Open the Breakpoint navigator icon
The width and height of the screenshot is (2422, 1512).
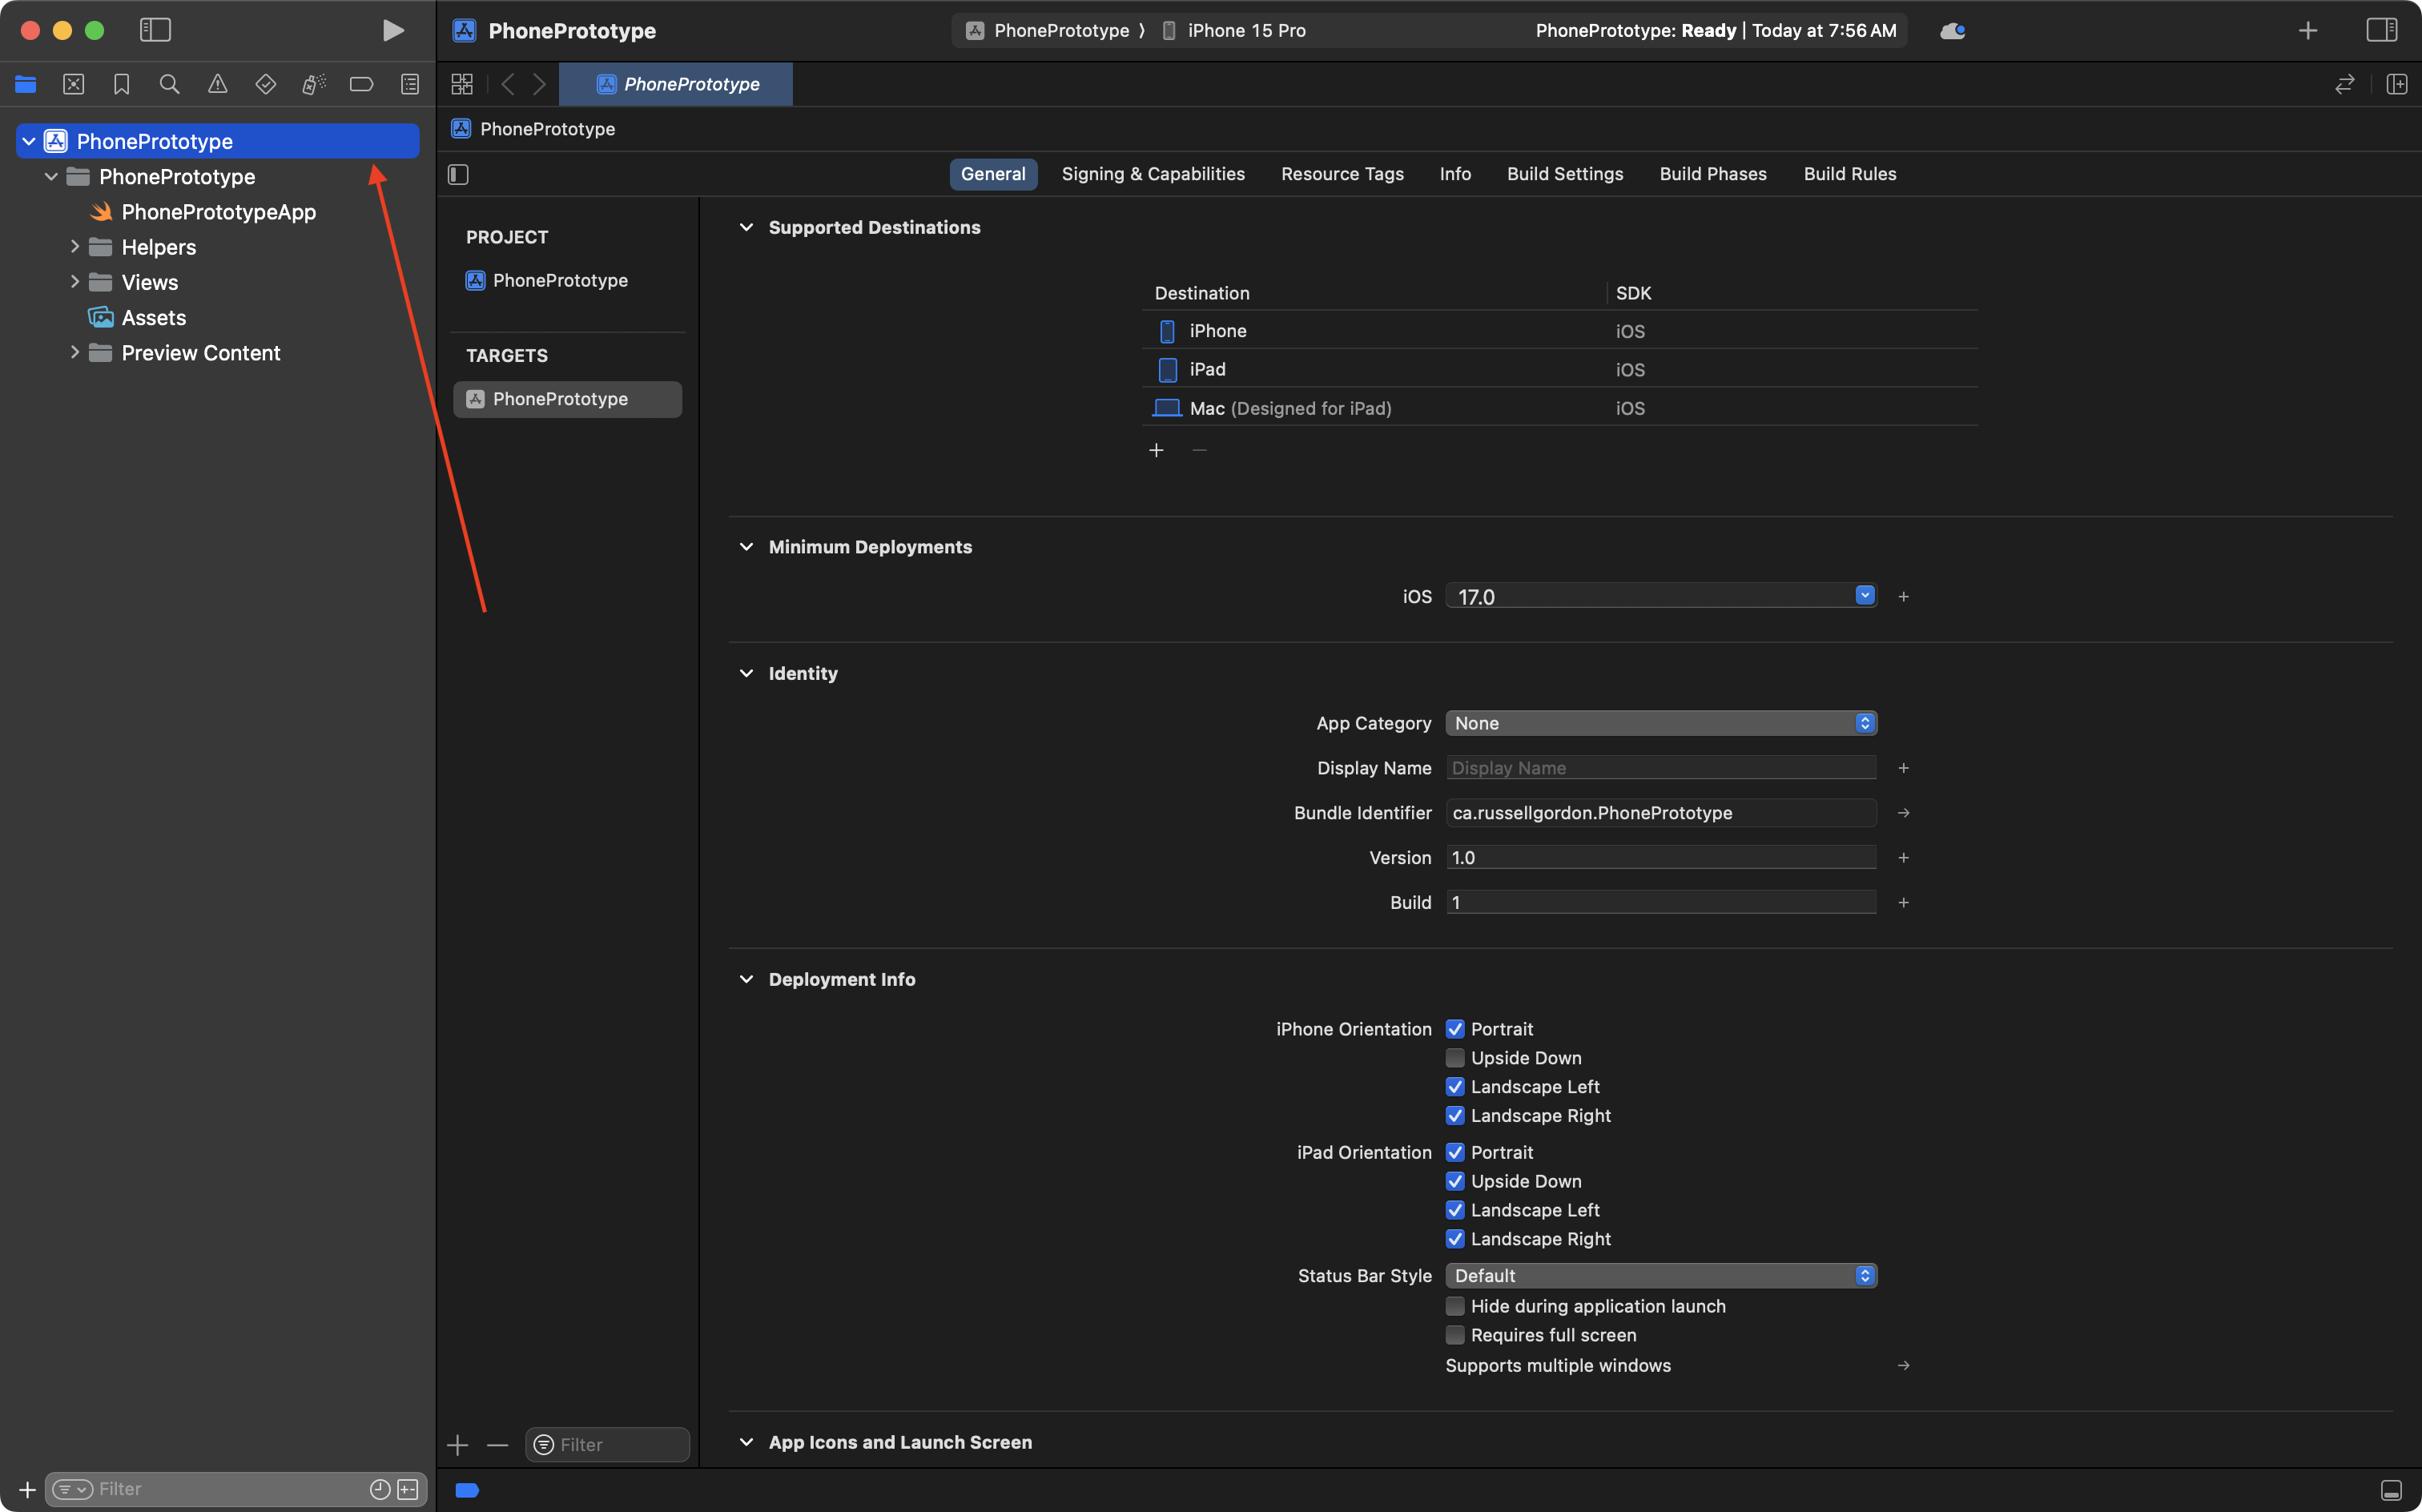(361, 84)
